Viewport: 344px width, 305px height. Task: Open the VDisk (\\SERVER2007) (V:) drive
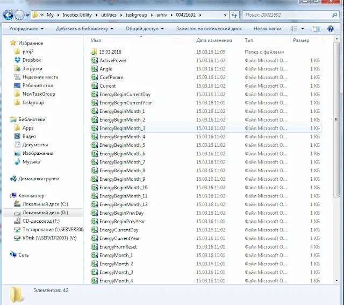(49, 238)
